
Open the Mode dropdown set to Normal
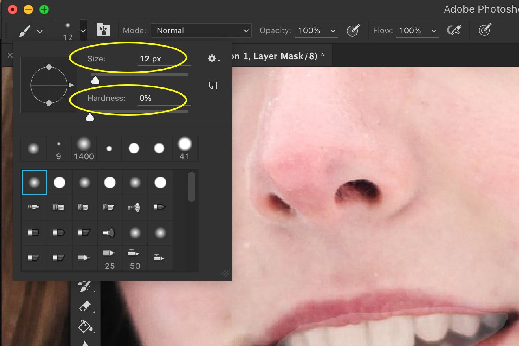201,30
